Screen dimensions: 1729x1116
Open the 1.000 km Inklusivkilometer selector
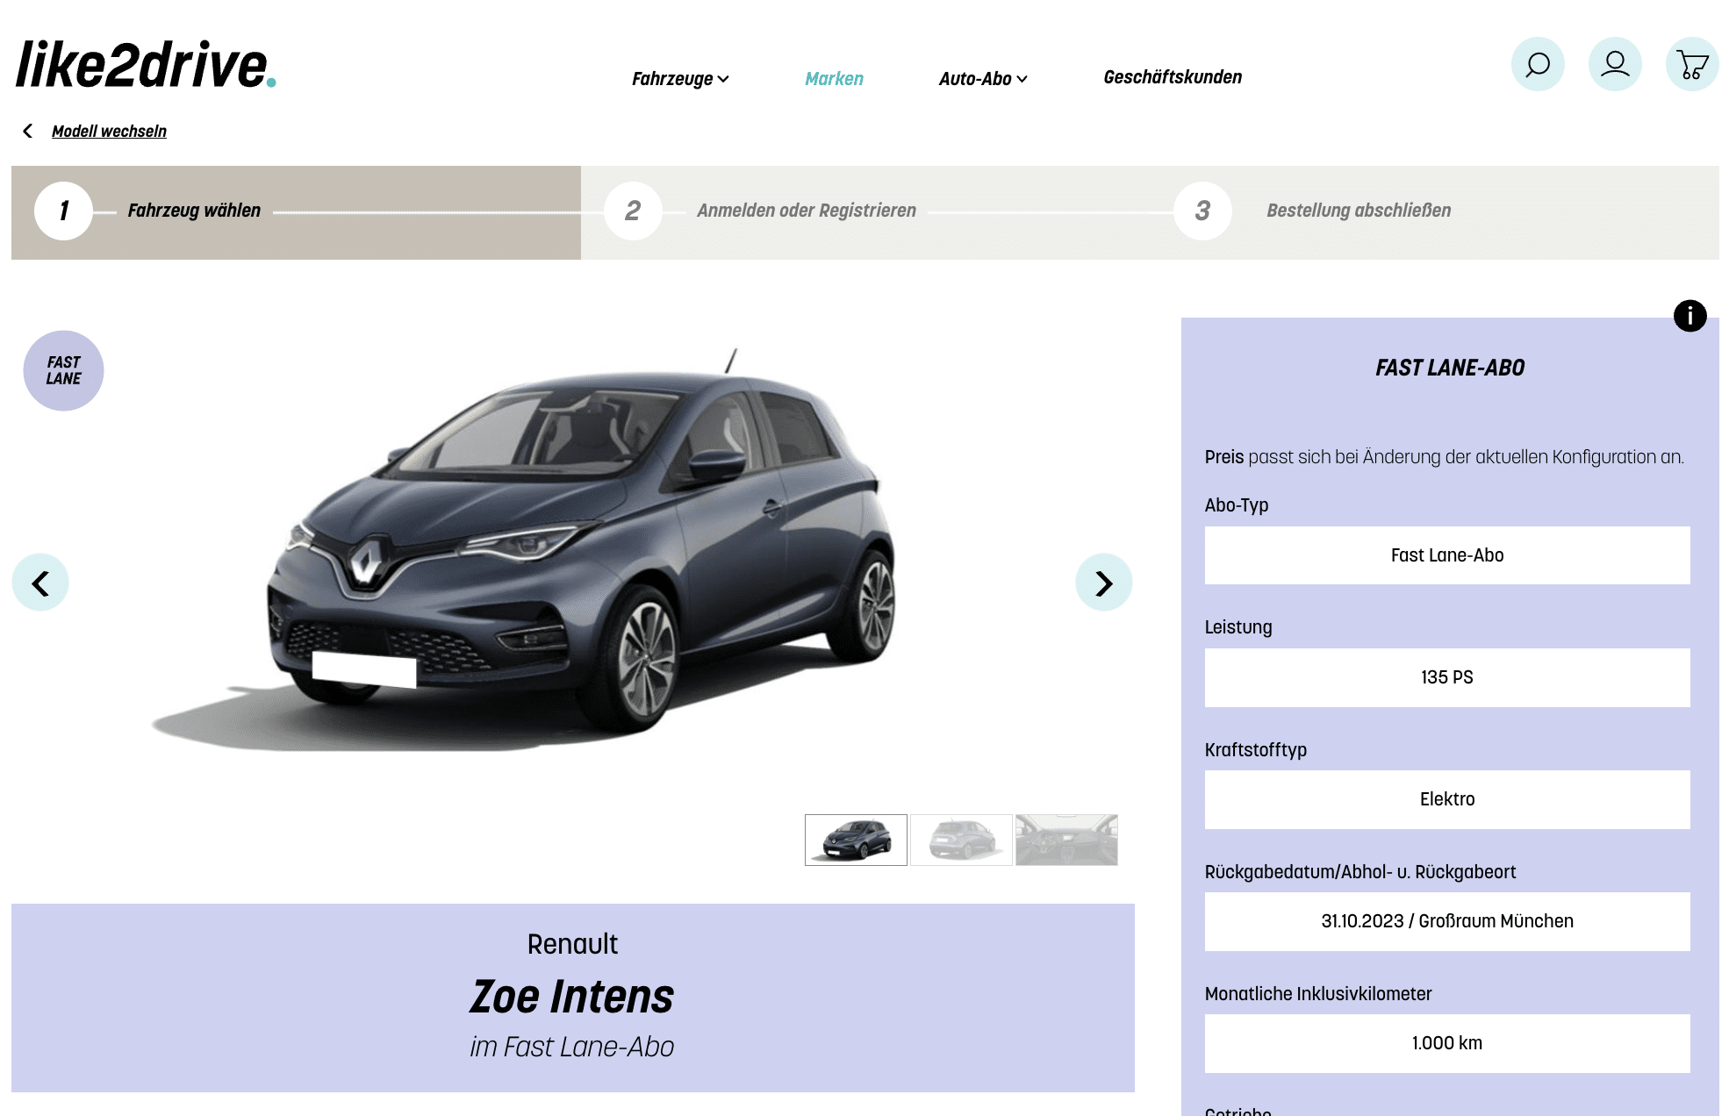(1447, 1043)
